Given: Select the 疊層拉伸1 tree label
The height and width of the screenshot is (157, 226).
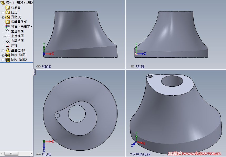Looking at the screenshot, I should click(x=18, y=50).
